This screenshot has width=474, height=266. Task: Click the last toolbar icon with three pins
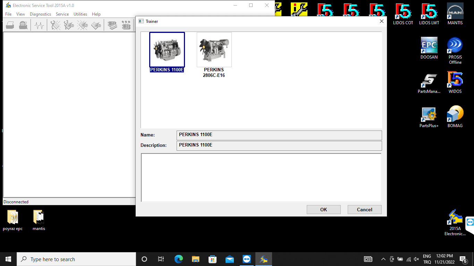pyautogui.click(x=126, y=25)
